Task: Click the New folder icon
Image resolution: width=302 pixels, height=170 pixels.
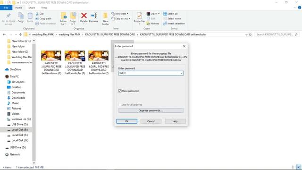Action: [x=106, y=16]
